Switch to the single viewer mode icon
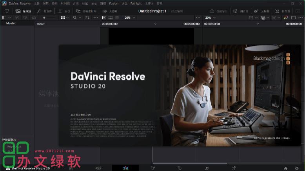The width and height of the screenshot is (305, 171). (x=294, y=18)
